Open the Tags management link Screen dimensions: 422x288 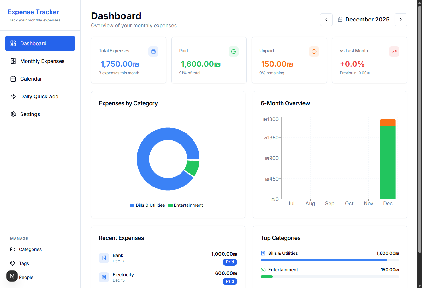24,263
